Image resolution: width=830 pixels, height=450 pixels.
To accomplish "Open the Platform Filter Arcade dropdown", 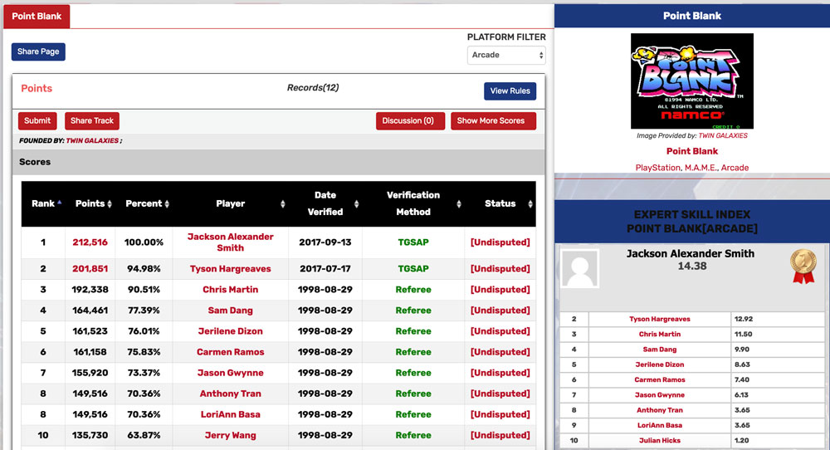I will tap(506, 55).
